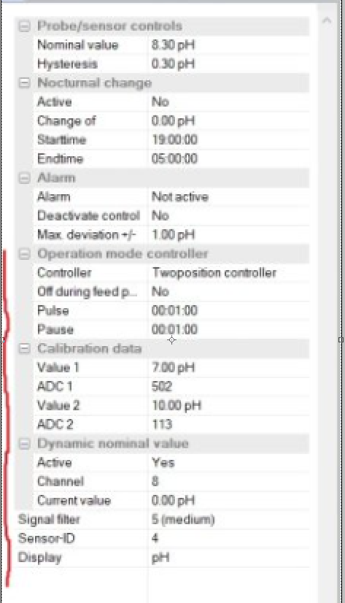Screen dimensions: 345x603
Task: Select the Nocturnal change Active value No
Action: (x=229, y=102)
